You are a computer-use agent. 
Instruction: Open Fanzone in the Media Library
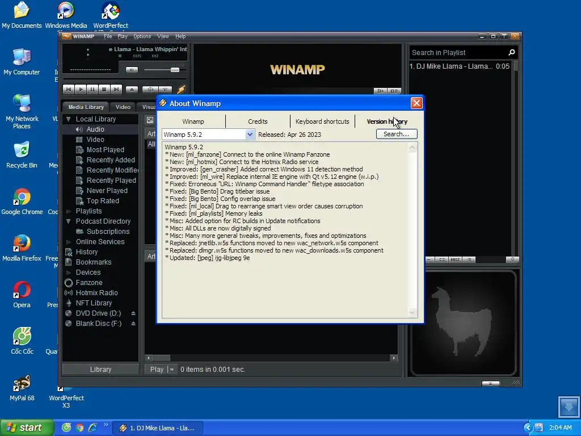[x=89, y=283]
